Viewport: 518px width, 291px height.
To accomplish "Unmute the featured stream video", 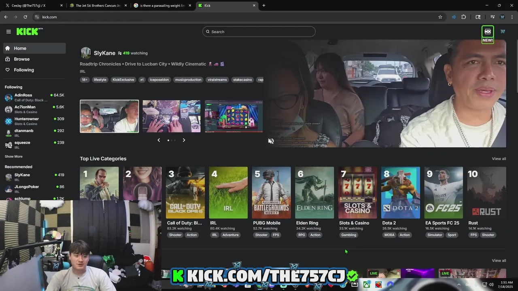I will tap(271, 141).
